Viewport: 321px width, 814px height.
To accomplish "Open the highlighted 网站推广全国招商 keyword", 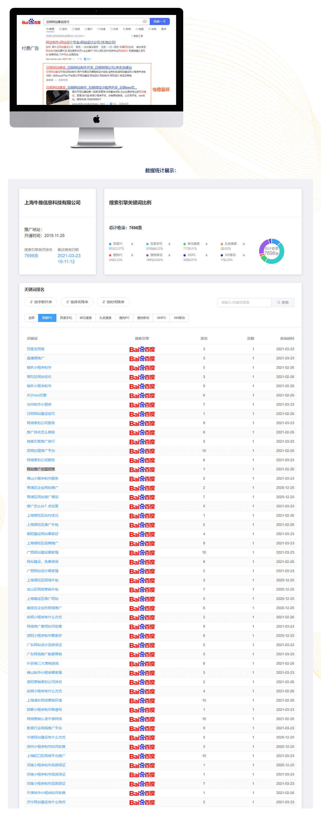I will tap(41, 469).
